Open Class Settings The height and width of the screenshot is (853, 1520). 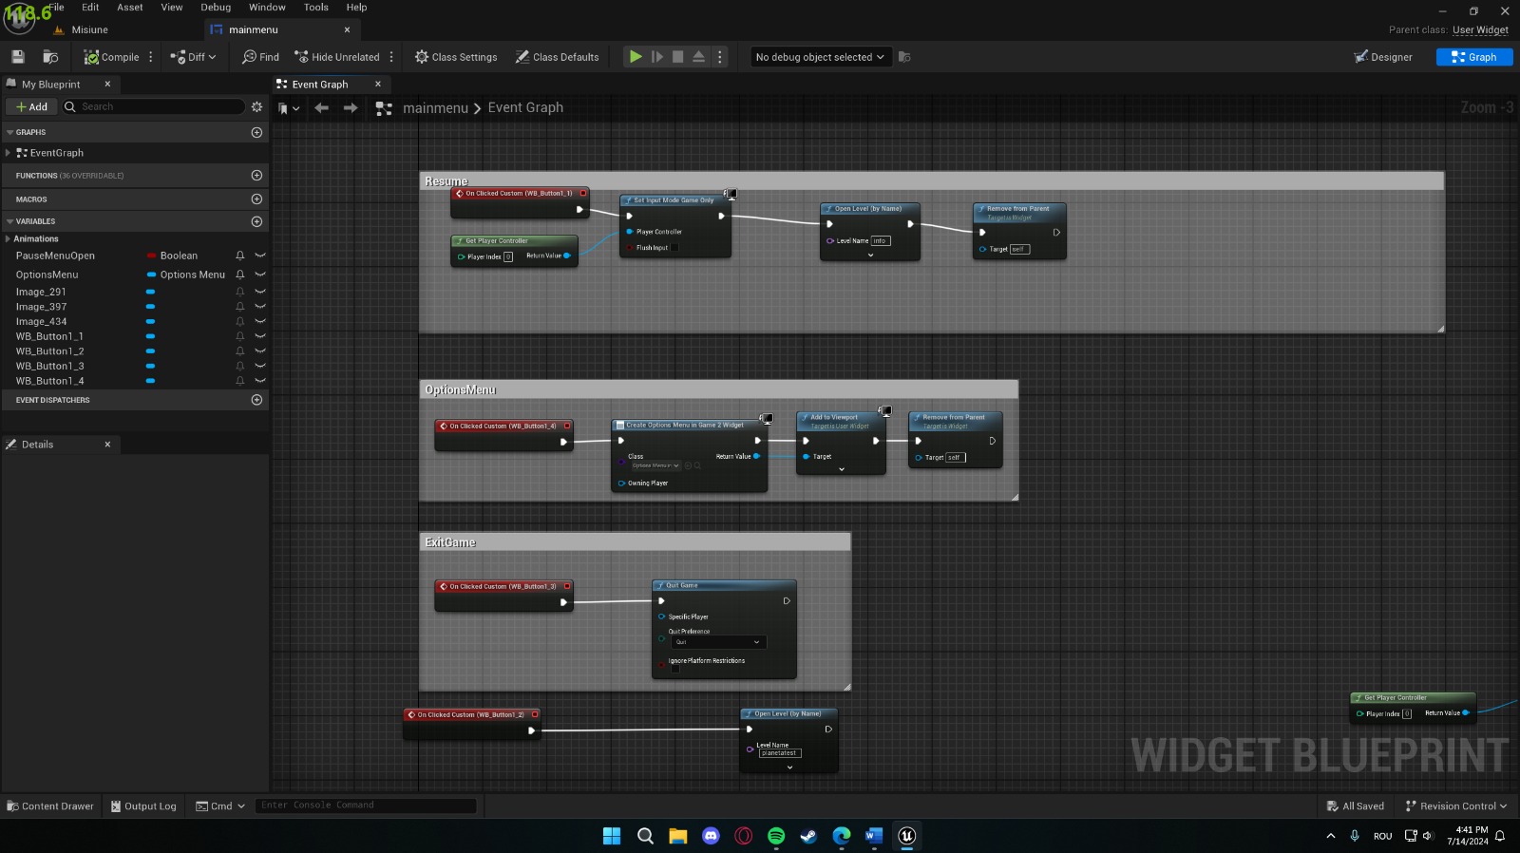[x=456, y=57]
